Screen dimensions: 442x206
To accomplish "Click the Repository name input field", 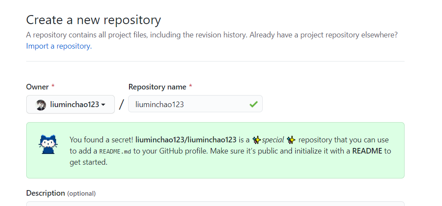I will point(195,104).
